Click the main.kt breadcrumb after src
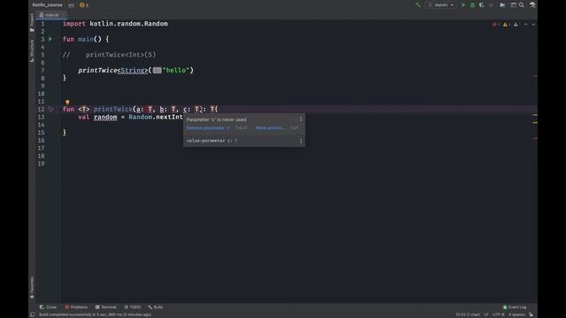 pyautogui.click(x=84, y=5)
